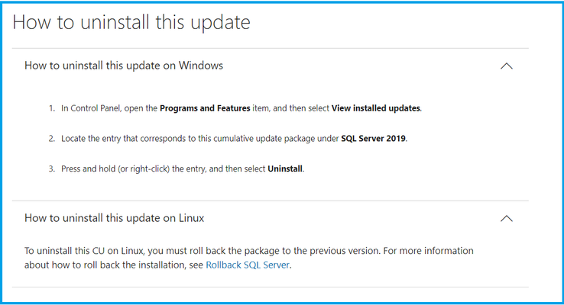Click the "about how to roll back the installation" text
The width and height of the screenshot is (564, 305).
pyautogui.click(x=105, y=265)
